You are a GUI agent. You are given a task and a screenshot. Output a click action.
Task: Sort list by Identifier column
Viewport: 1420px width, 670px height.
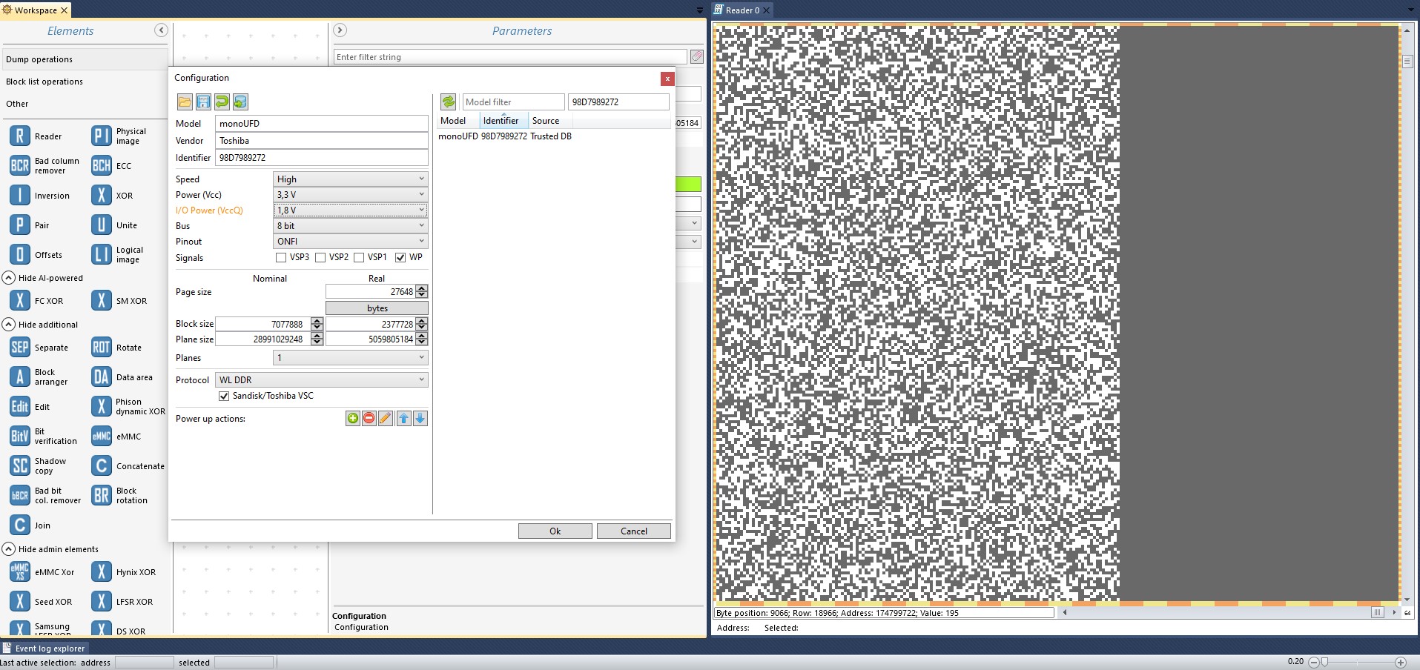(x=503, y=121)
